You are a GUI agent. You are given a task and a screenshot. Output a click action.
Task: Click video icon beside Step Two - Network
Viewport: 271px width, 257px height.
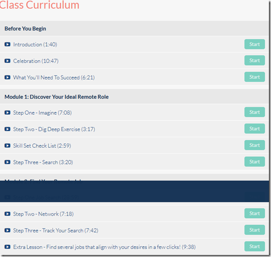[7, 214]
